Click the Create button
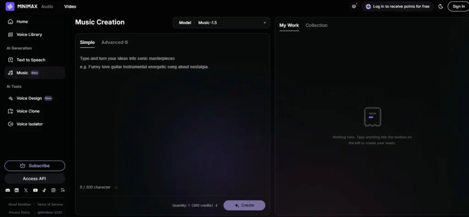Image resolution: width=469 pixels, height=217 pixels. pyautogui.click(x=245, y=206)
